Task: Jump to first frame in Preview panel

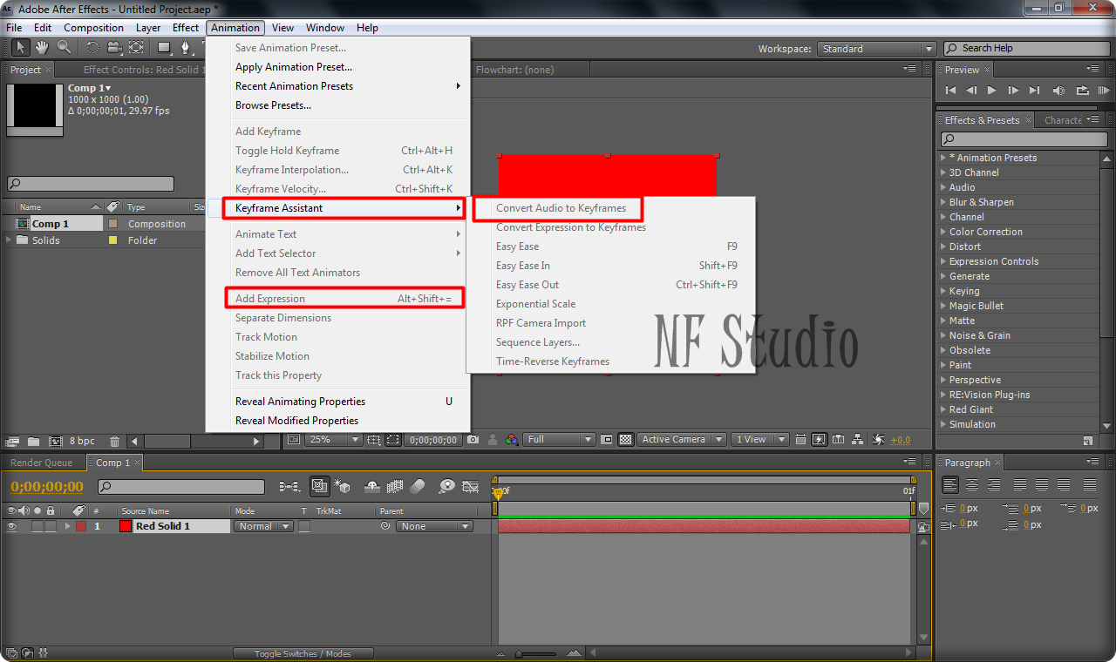Action: (950, 90)
